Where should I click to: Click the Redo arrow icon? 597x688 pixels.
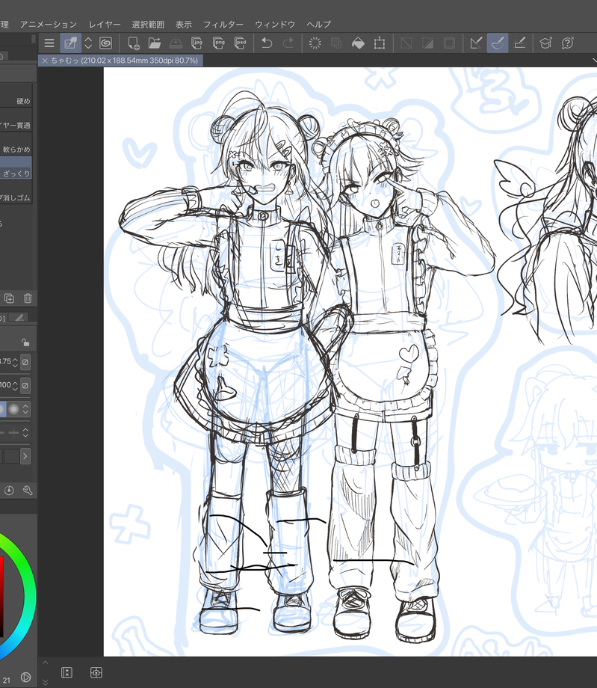(x=288, y=43)
